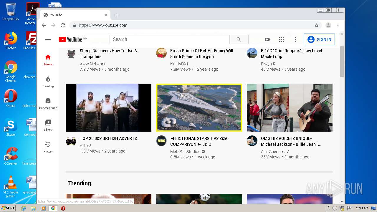Select the Firefox desktop icon
The height and width of the screenshot is (212, 377).
click(x=11, y=41)
